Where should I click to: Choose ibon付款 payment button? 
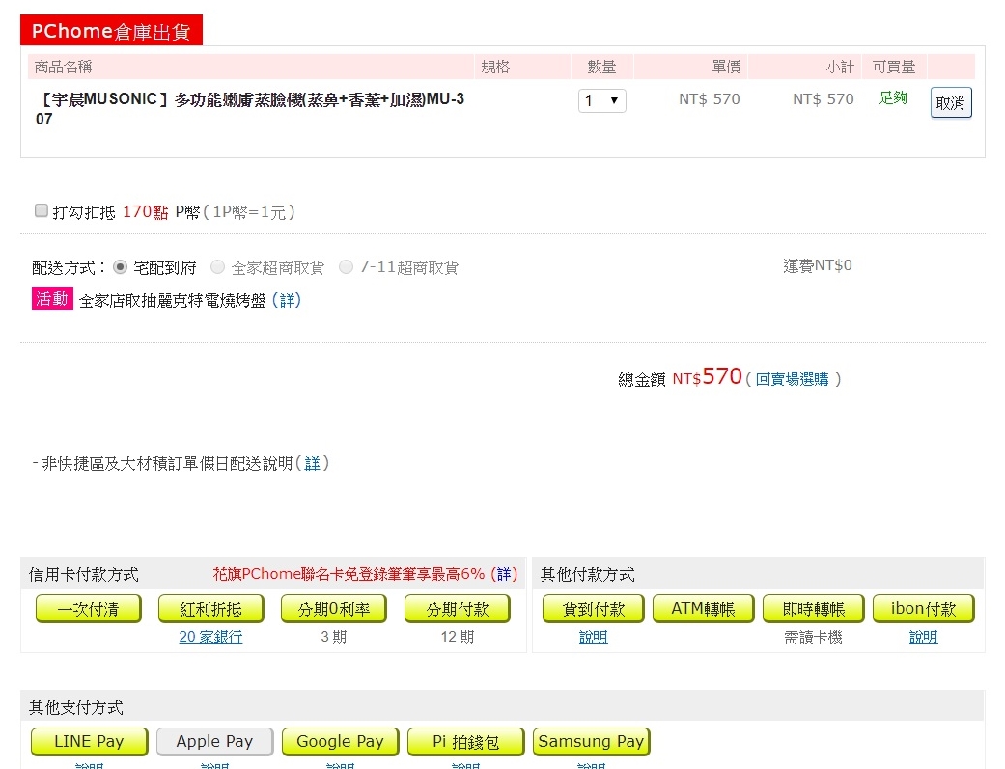tap(924, 609)
